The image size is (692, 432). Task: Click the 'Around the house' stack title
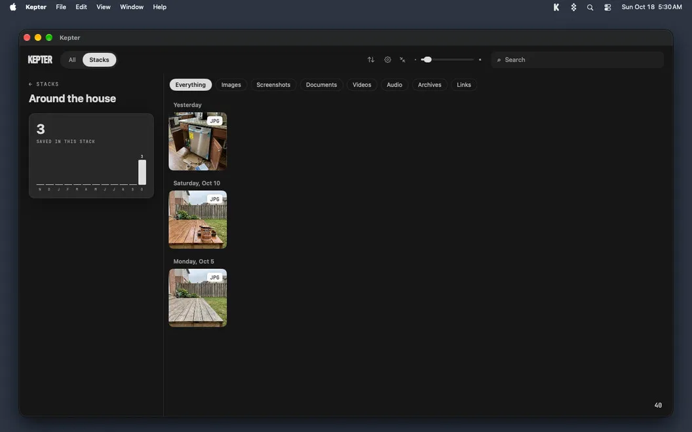pyautogui.click(x=72, y=98)
